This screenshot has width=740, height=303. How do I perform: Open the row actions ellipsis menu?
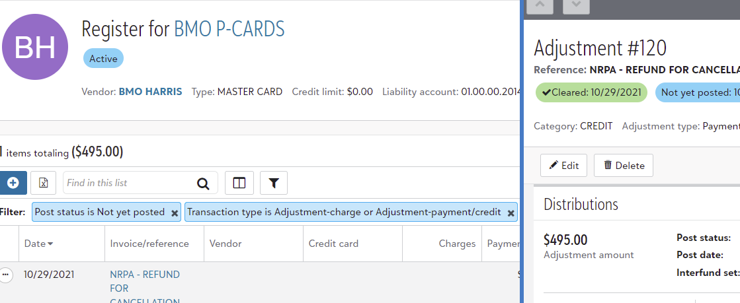coord(6,275)
